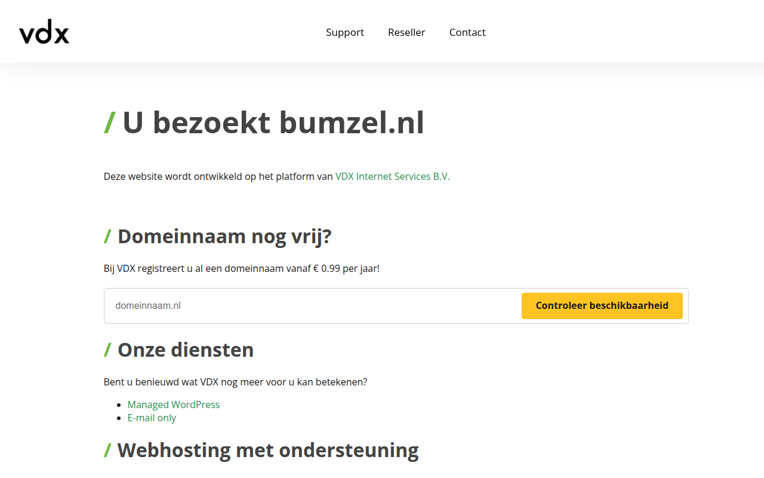Click the 'Webhosting met ondersteuning' heading
Viewport: 764px width, 478px height.
[x=261, y=449]
